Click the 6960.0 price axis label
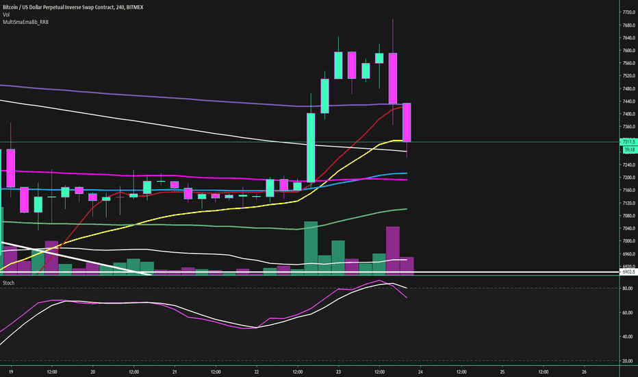This screenshot has height=377, width=638. tap(628, 254)
